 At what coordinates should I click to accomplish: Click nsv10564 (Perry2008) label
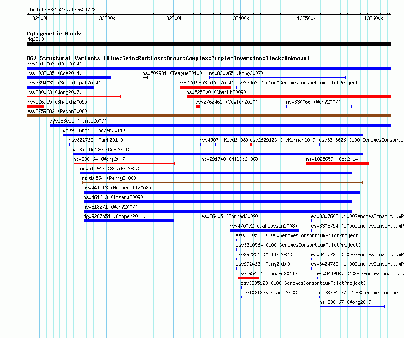[109, 178]
